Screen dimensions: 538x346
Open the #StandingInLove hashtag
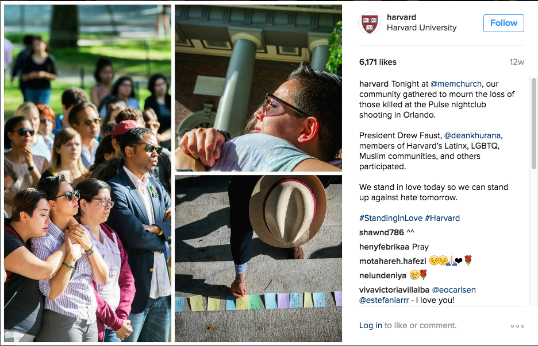[x=390, y=218]
